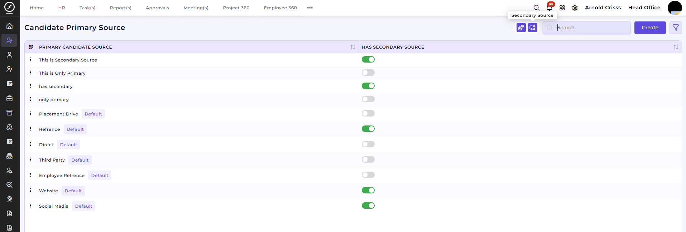The image size is (686, 232).
Task: Open the Report(s) menu
Action: coord(121,8)
